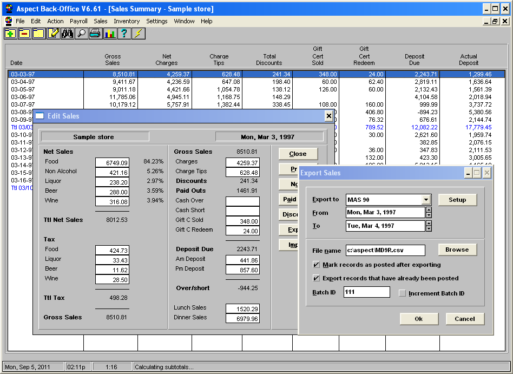The height and width of the screenshot is (374, 513).
Task: Click the magnifying glass icon in the toolbar
Action: 81,34
